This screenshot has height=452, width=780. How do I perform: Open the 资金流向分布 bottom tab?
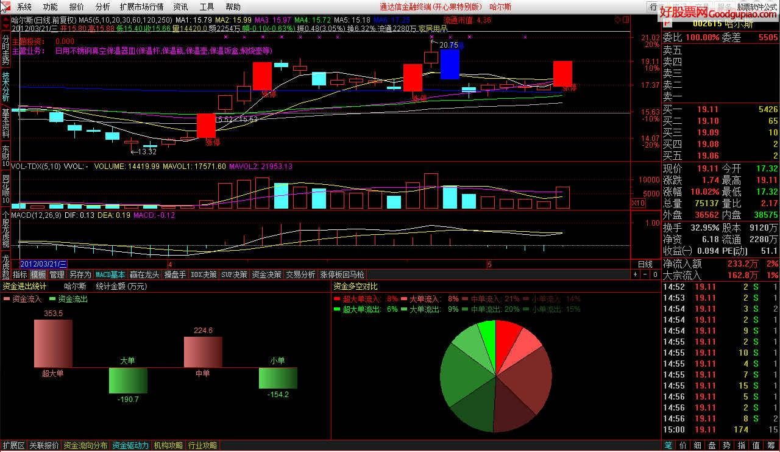coord(86,446)
